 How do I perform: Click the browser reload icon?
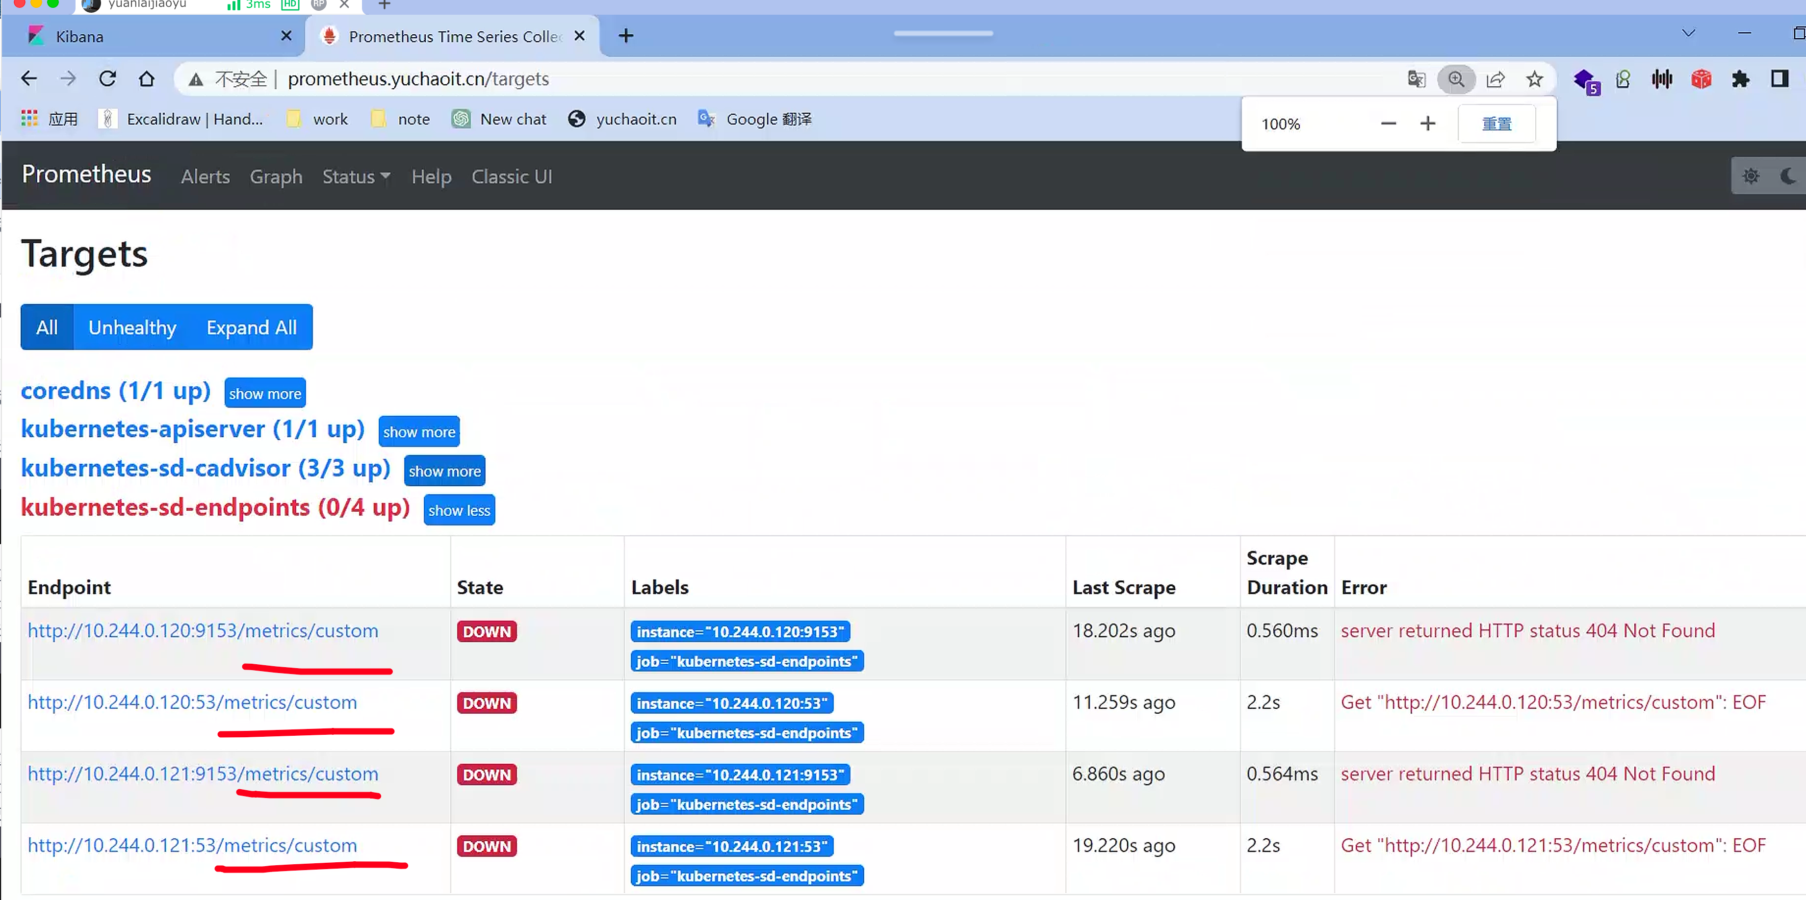coord(107,78)
